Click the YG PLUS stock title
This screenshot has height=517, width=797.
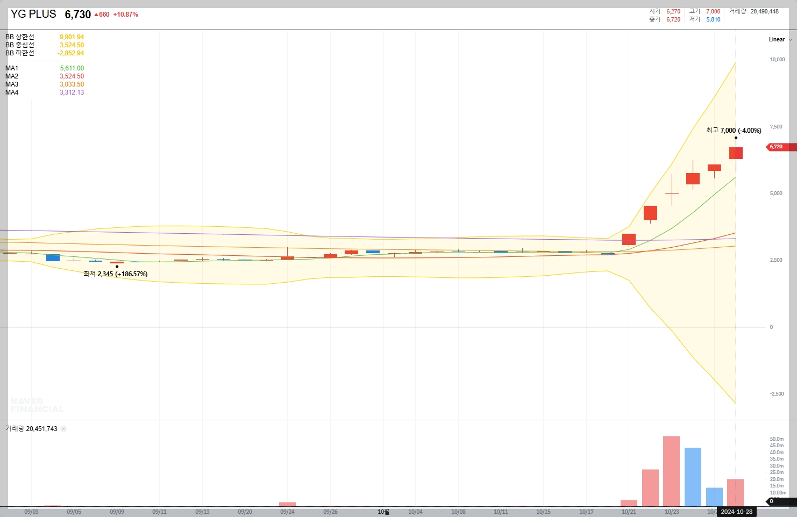pyautogui.click(x=33, y=14)
